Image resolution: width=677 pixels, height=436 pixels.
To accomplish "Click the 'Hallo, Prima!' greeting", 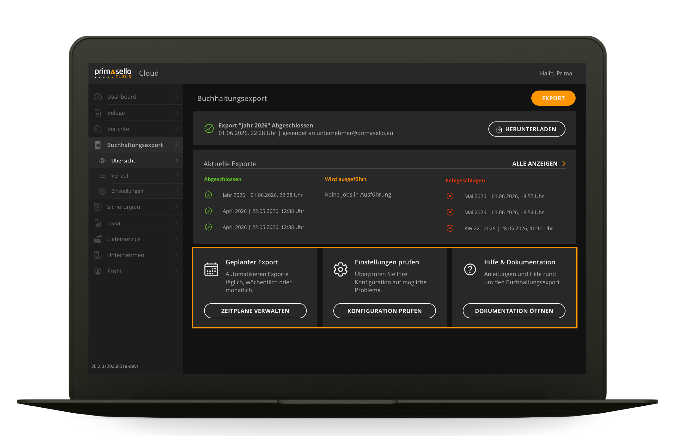I will coord(557,73).
